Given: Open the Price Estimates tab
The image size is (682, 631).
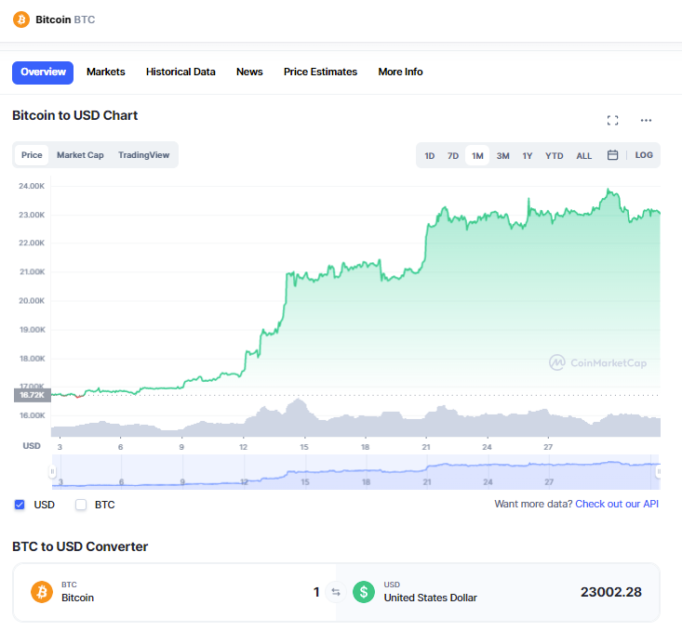Looking at the screenshot, I should (x=320, y=72).
